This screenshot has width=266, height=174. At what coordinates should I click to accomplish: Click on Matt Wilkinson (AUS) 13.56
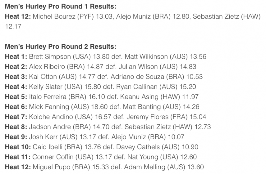(x=165, y=56)
